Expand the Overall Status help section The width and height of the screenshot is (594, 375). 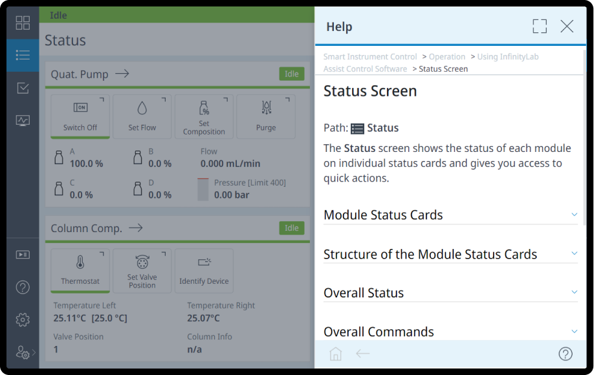pyautogui.click(x=450, y=293)
